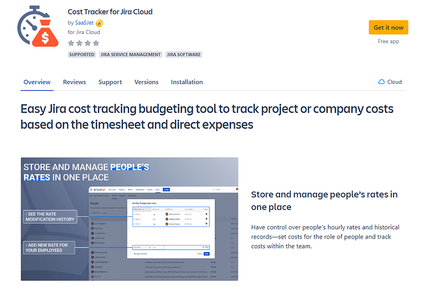Image resolution: width=432 pixels, height=306 pixels.
Task: Open the SaaSJet vendor link
Action: pos(84,23)
